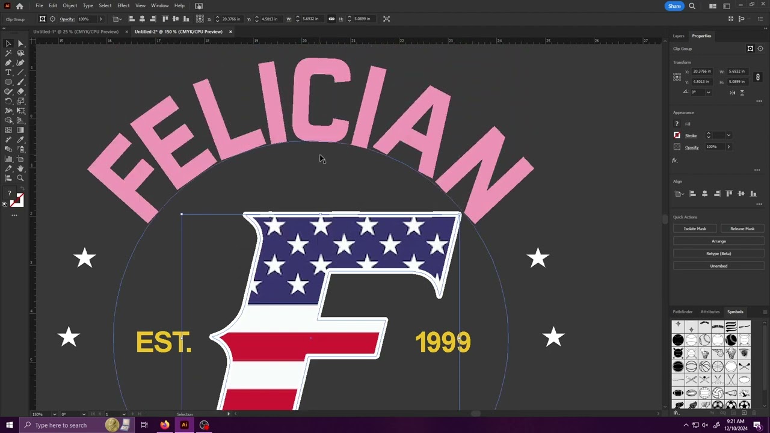Image resolution: width=770 pixels, height=433 pixels.
Task: Click the Fill swatch in Appearance
Action: click(677, 124)
